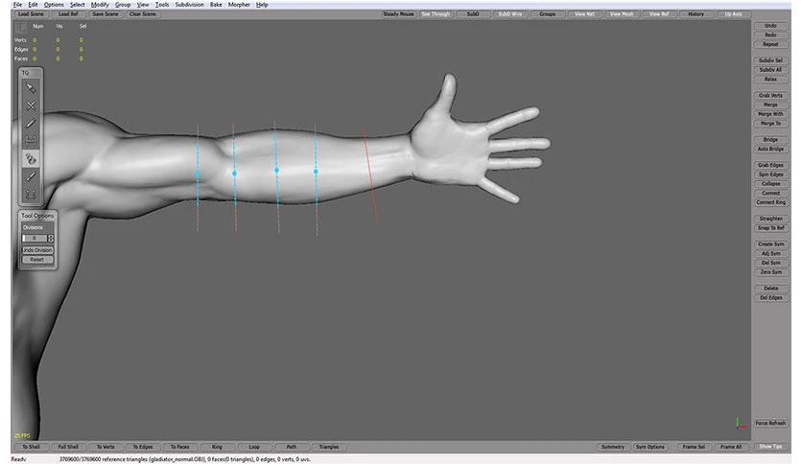Viewport: 802px width, 464px height.
Task: Toggle Steady Mouse mode
Action: [x=398, y=14]
